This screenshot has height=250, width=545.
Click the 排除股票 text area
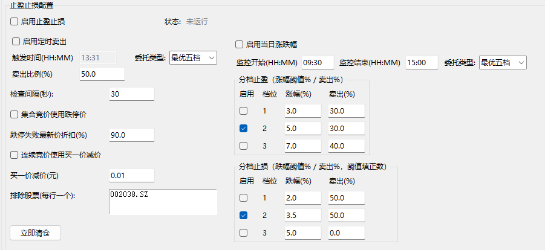[163, 202]
